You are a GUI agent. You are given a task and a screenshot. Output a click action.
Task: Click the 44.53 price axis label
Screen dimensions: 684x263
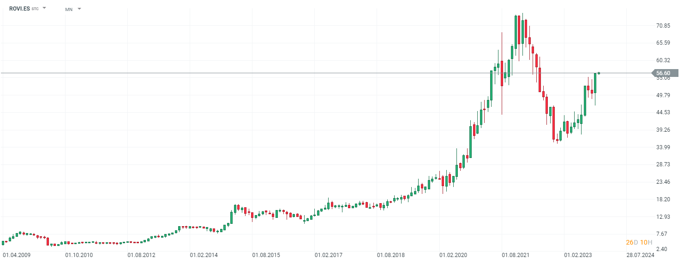pos(663,112)
